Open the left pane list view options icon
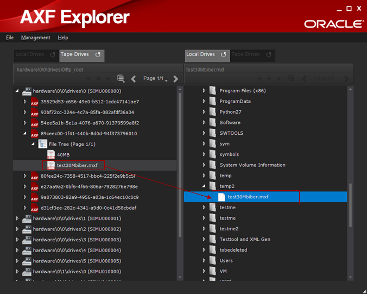 click(x=121, y=78)
